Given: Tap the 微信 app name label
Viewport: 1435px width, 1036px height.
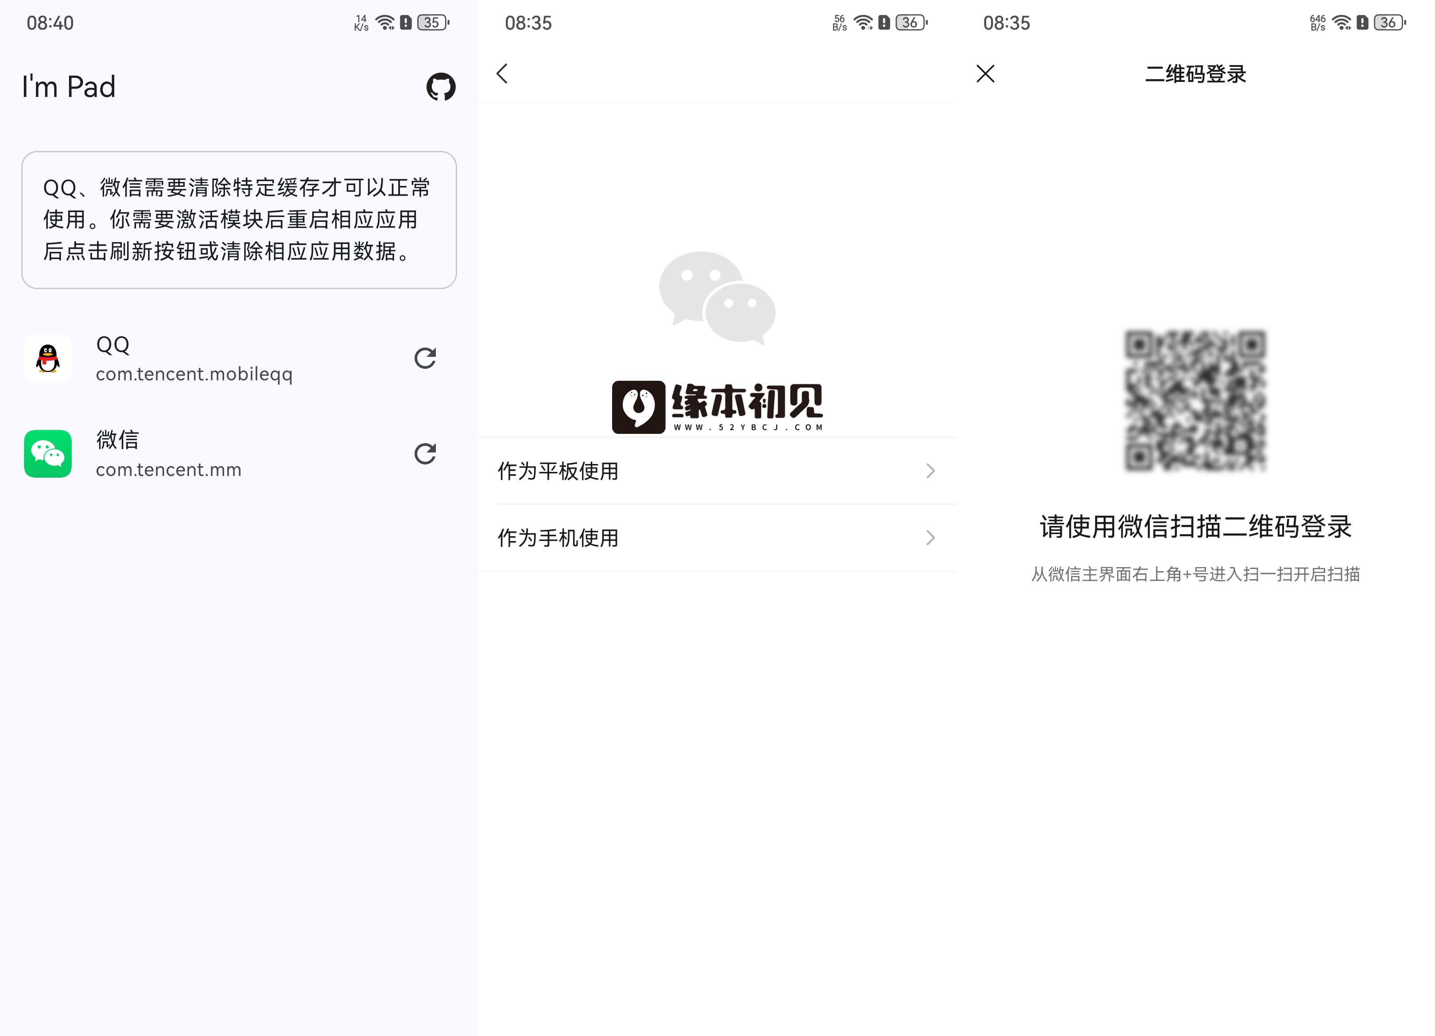Looking at the screenshot, I should click(117, 440).
